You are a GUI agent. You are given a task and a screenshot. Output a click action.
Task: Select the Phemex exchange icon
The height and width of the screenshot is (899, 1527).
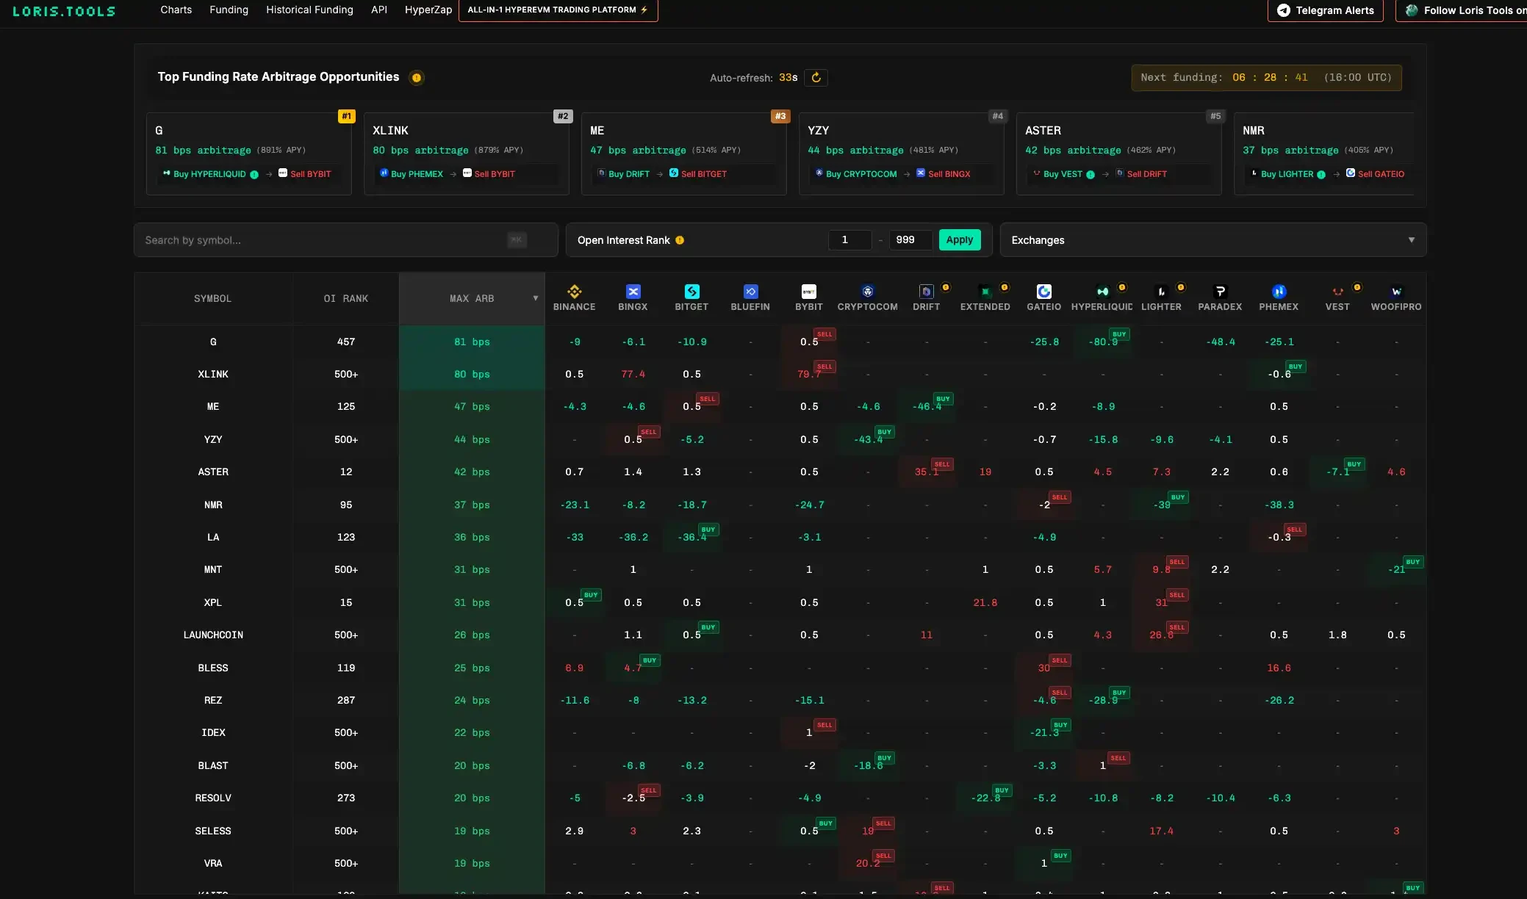click(x=1279, y=291)
